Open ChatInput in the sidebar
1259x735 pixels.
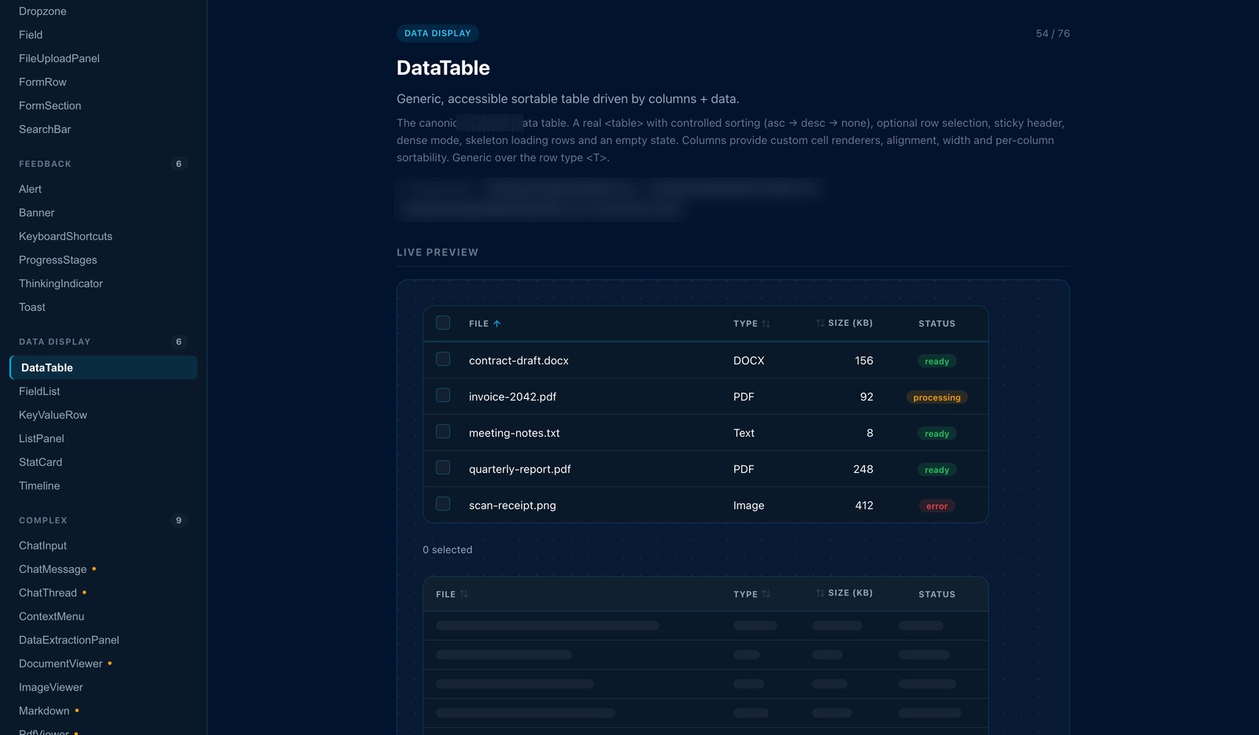point(42,545)
